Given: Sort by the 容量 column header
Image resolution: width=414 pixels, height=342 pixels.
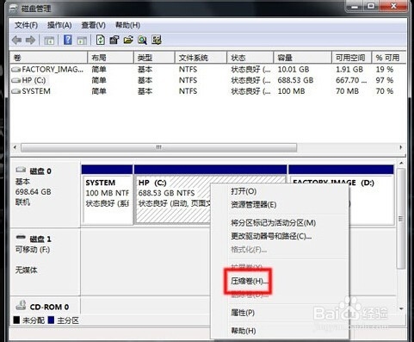Looking at the screenshot, I should 303,58.
